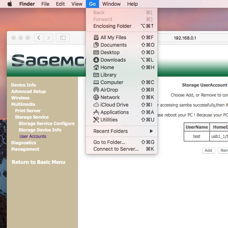Click the Sagemcom logo
This screenshot has width=228, height=228.
point(49,60)
